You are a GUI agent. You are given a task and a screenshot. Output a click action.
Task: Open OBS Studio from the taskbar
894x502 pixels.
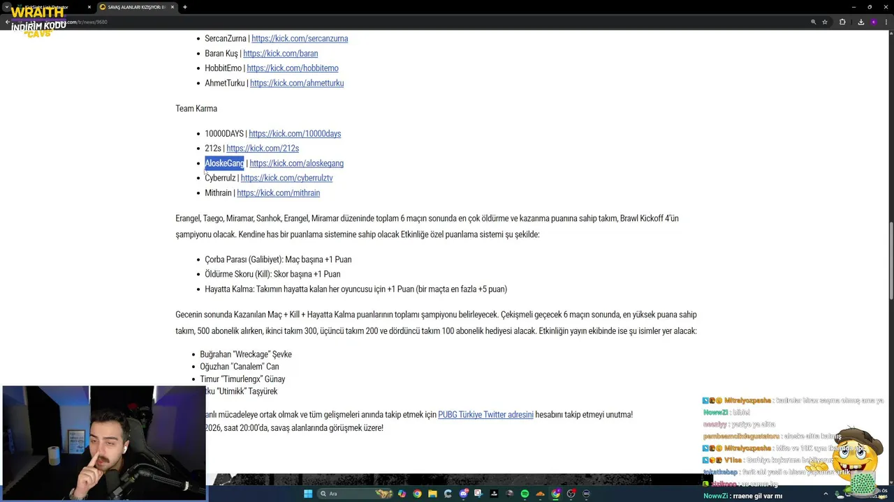point(571,494)
